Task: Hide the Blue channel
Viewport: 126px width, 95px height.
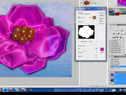Action: pyautogui.click(x=109, y=83)
